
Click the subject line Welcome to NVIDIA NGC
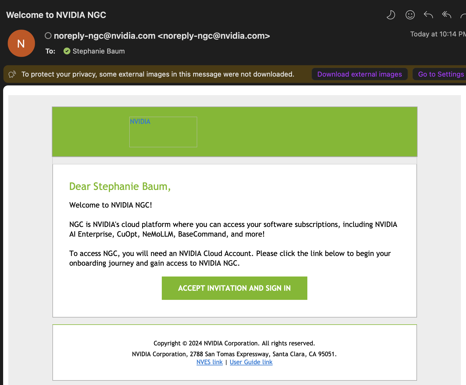point(56,15)
